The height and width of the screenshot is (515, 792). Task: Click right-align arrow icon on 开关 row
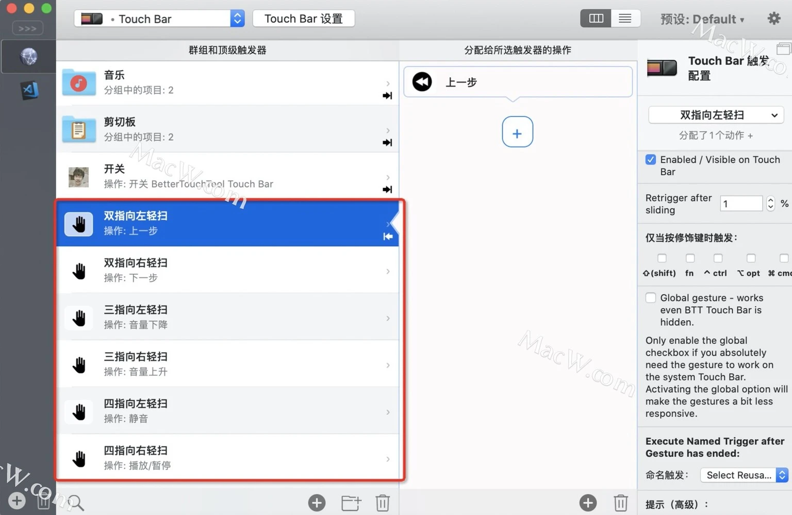tap(387, 189)
